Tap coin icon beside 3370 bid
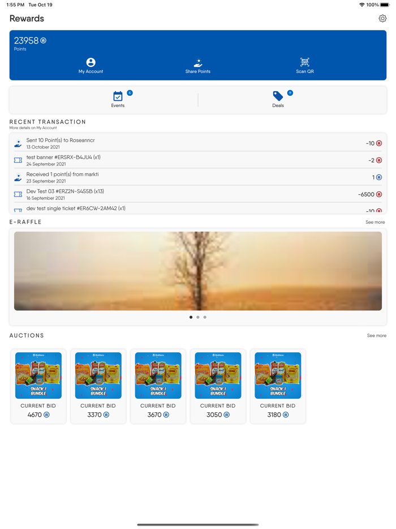Image resolution: width=396 pixels, height=529 pixels. [x=106, y=415]
